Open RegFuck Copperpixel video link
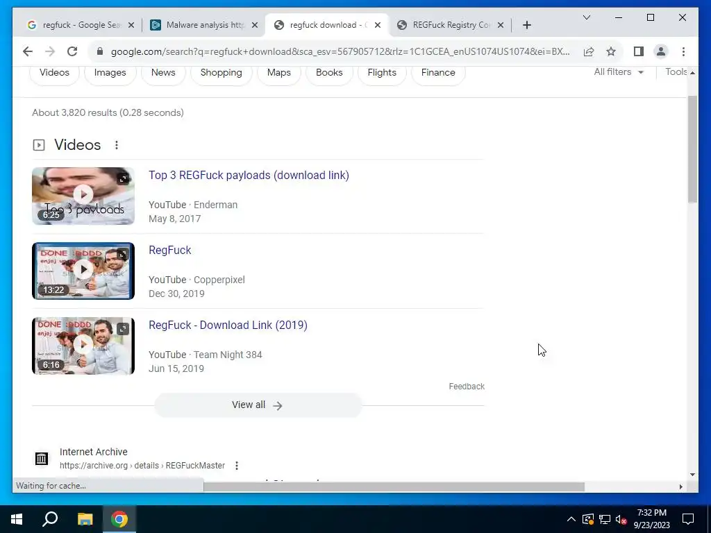Viewport: 711px width, 533px height. tap(170, 250)
